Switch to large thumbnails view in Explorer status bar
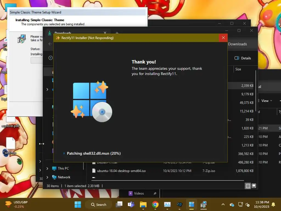The image size is (281, 211). 254,186
